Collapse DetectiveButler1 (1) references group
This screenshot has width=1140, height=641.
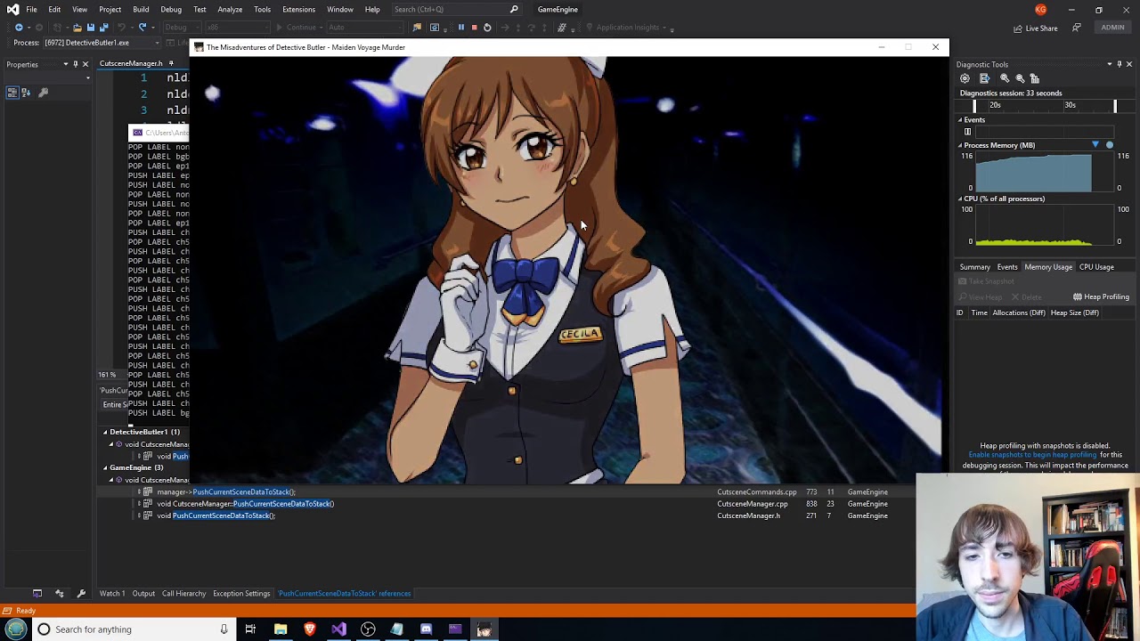[x=105, y=432]
